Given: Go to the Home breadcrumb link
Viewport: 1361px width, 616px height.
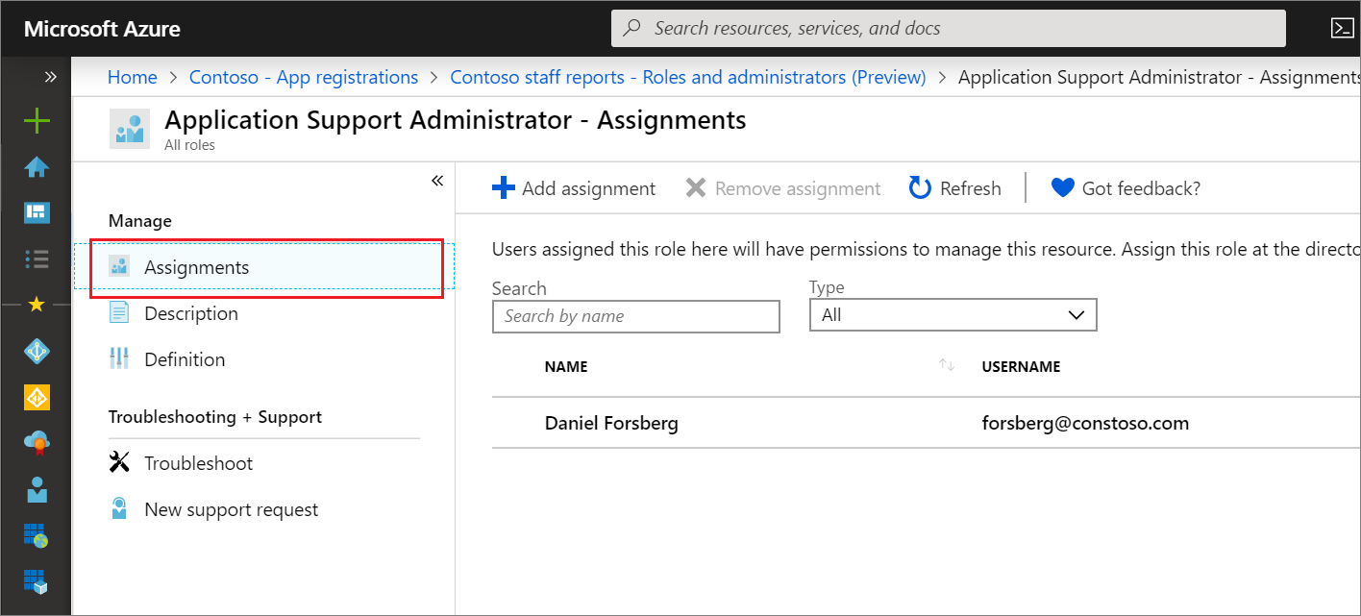Looking at the screenshot, I should (x=132, y=78).
